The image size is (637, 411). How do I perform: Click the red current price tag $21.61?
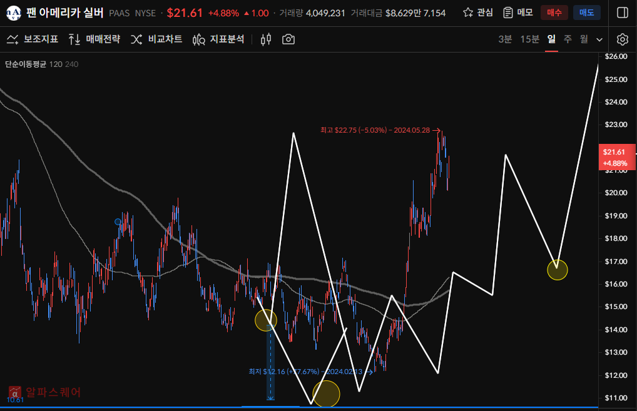pyautogui.click(x=617, y=157)
